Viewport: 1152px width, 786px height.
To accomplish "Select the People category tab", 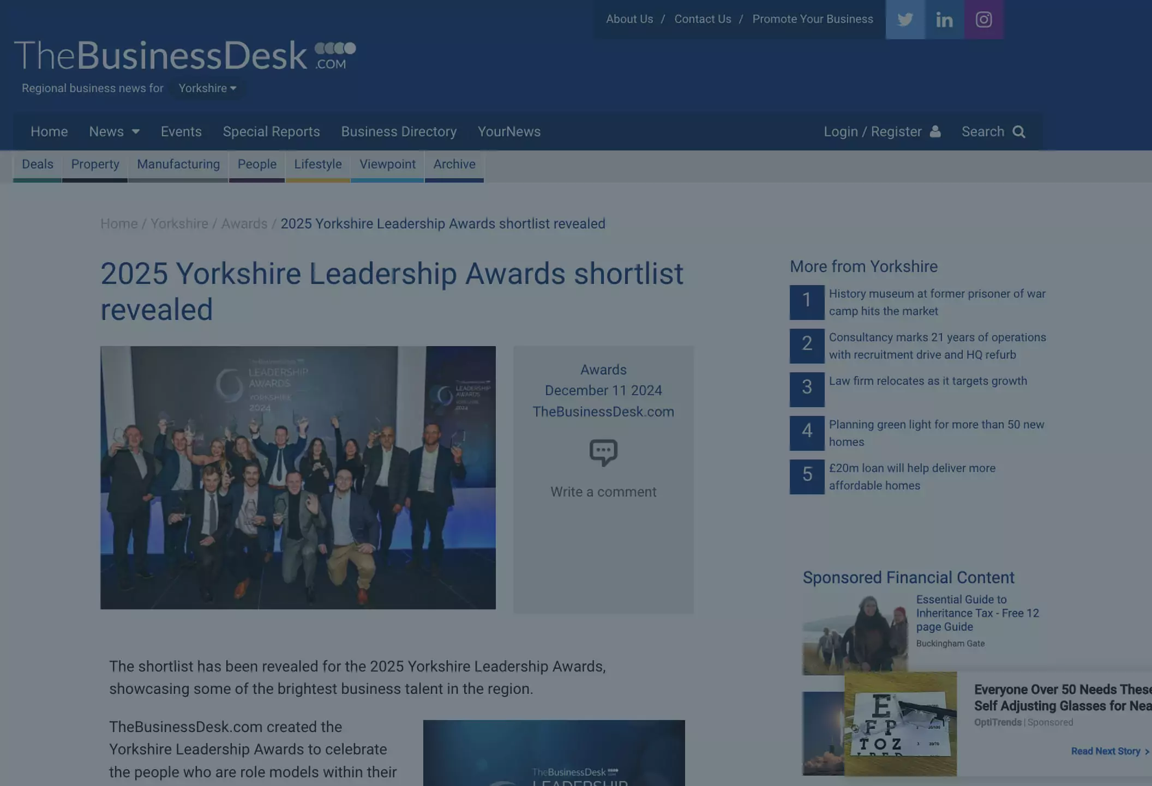I will point(257,165).
